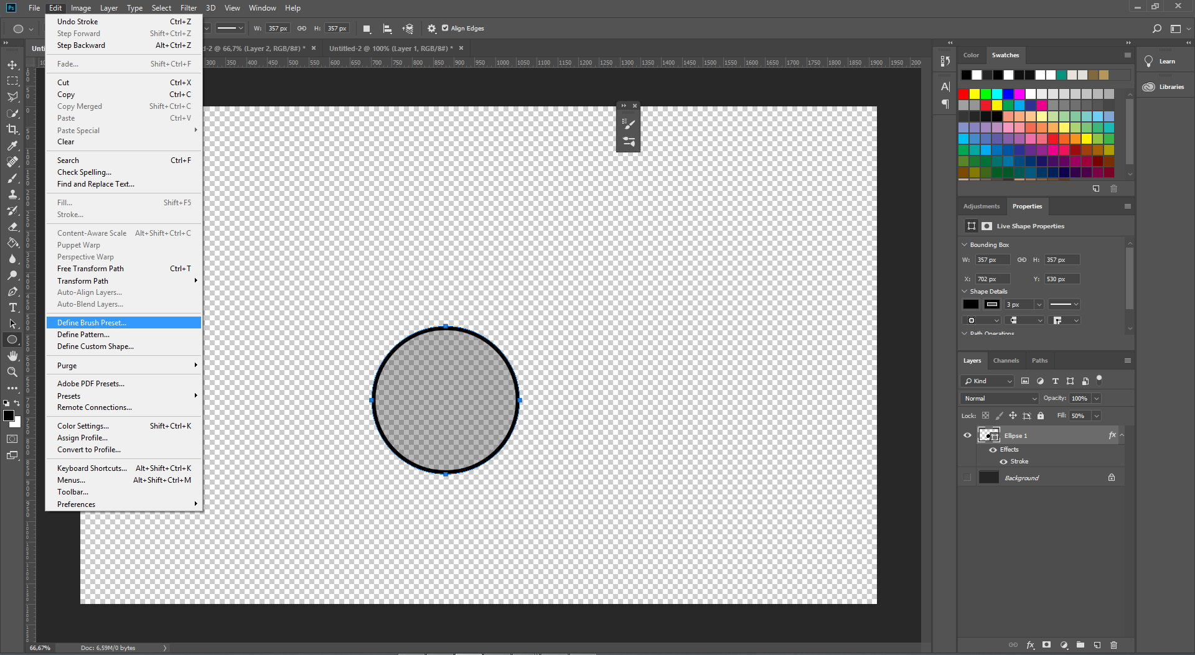This screenshot has width=1195, height=655.
Task: Open the Preferences submenu
Action: tap(124, 504)
